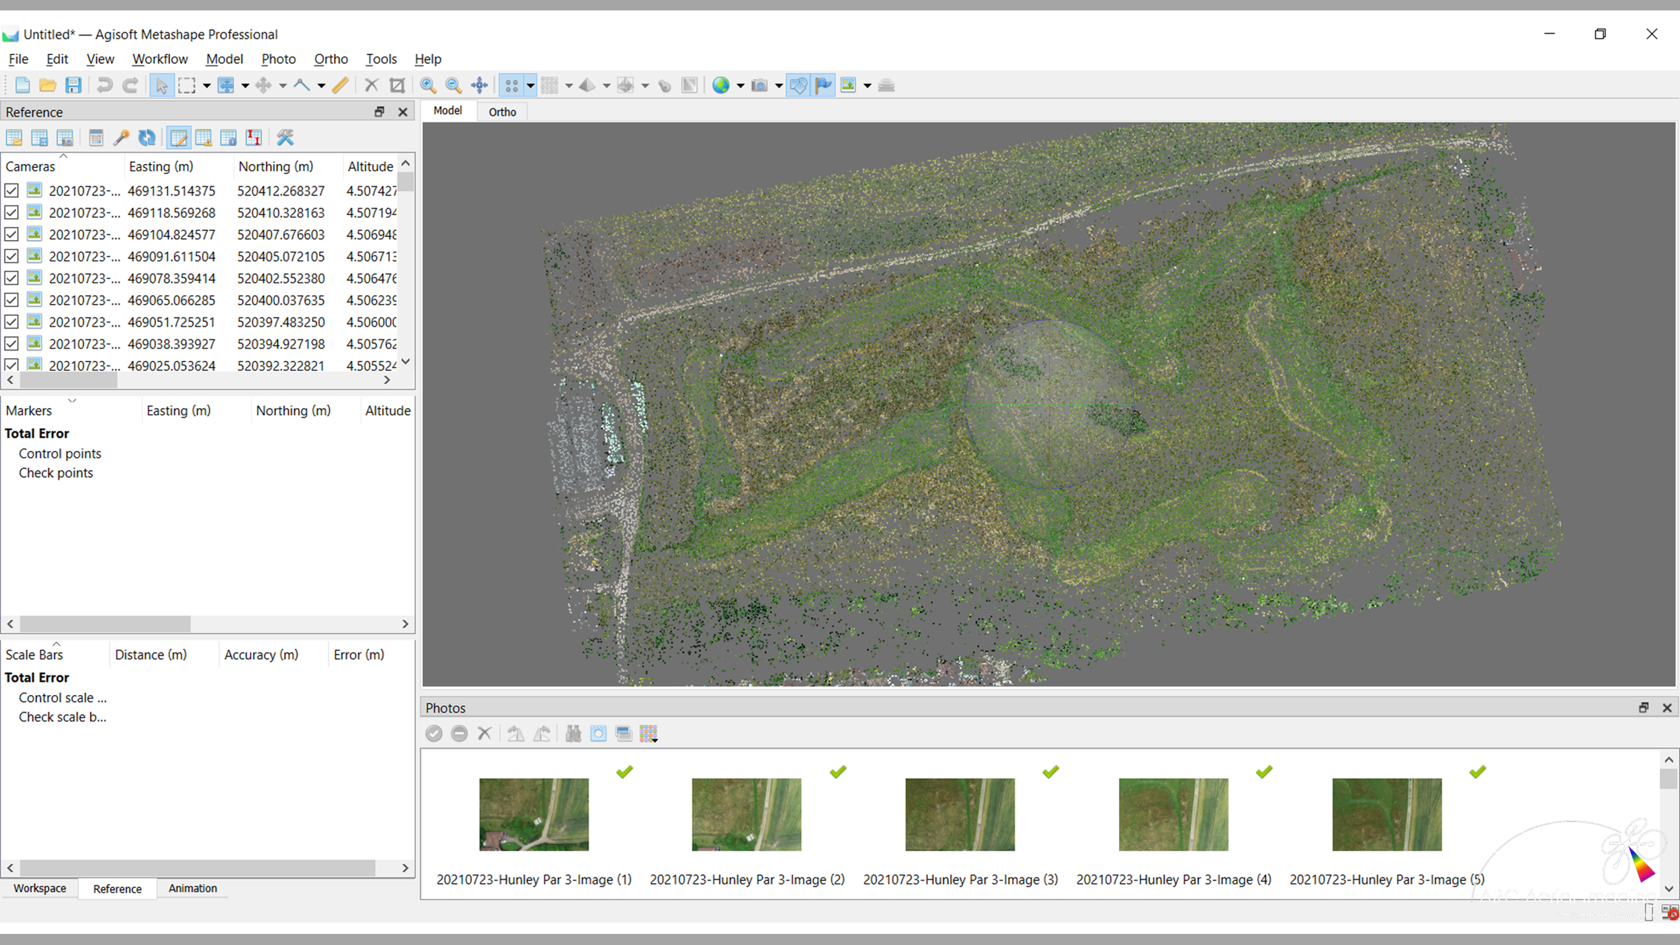Select the Hunley Par 3-Image (3) thumbnail
This screenshot has height=945, width=1680.
(x=960, y=815)
